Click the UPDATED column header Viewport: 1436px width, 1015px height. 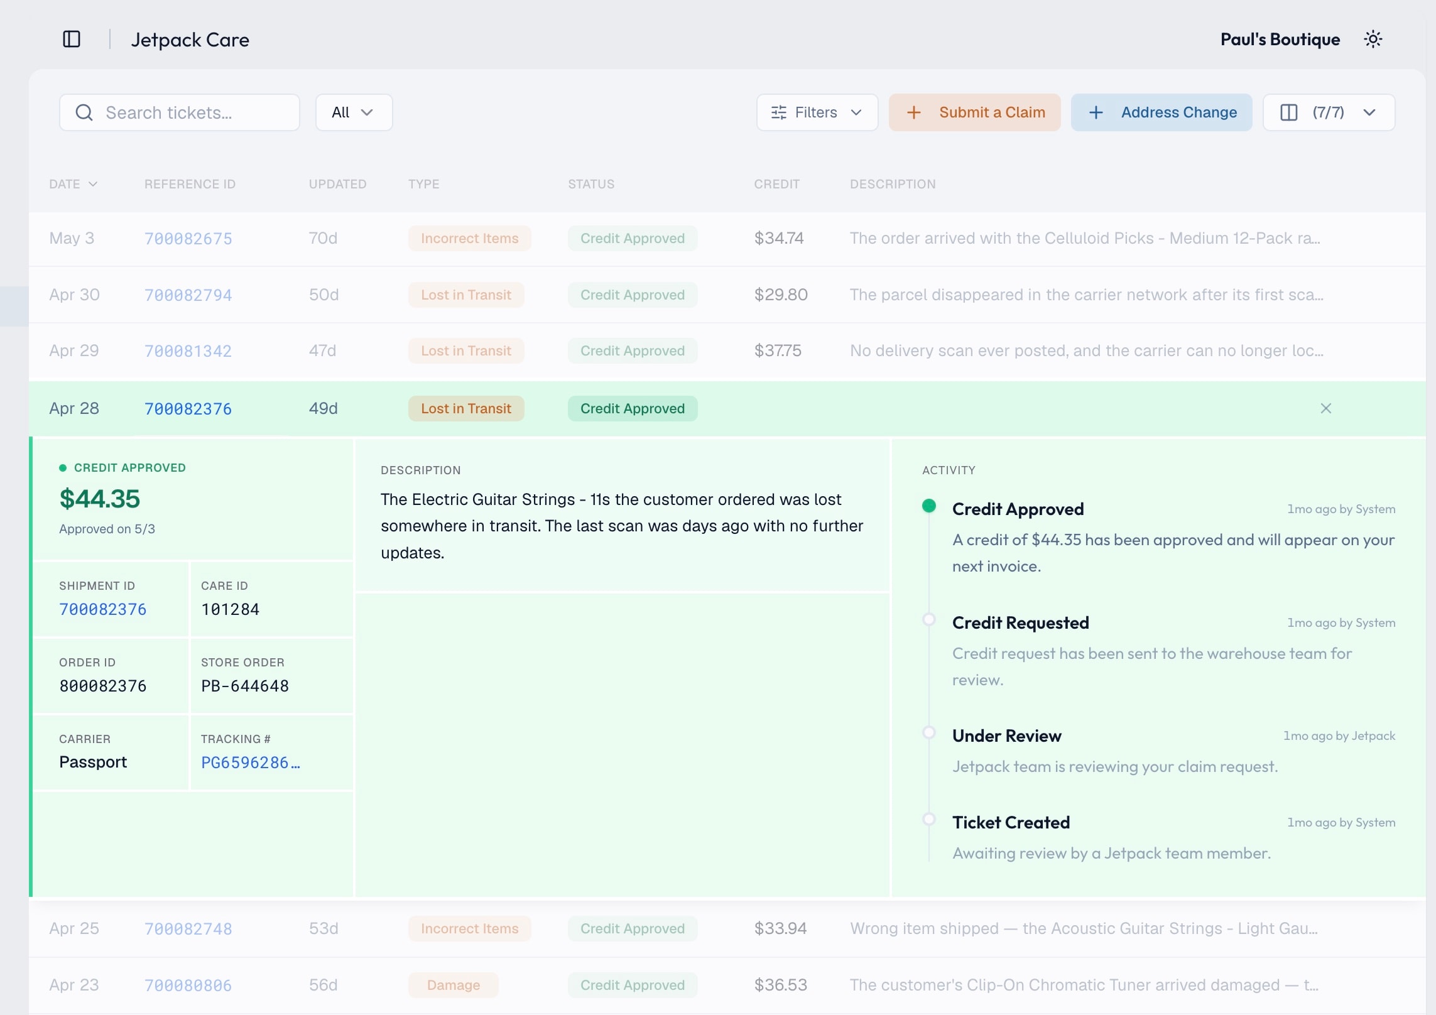click(337, 184)
